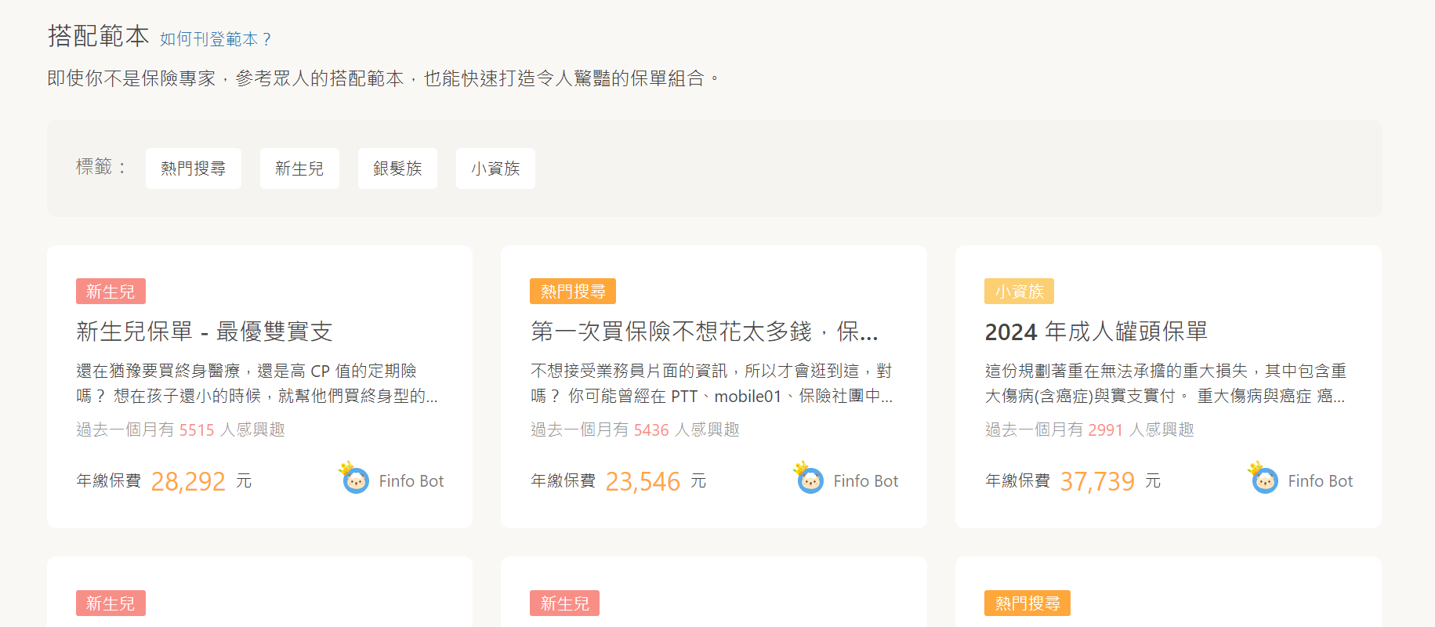The width and height of the screenshot is (1435, 627).
Task: Click Finfo Bot avatar on 第一次買保險 card
Action: [810, 478]
